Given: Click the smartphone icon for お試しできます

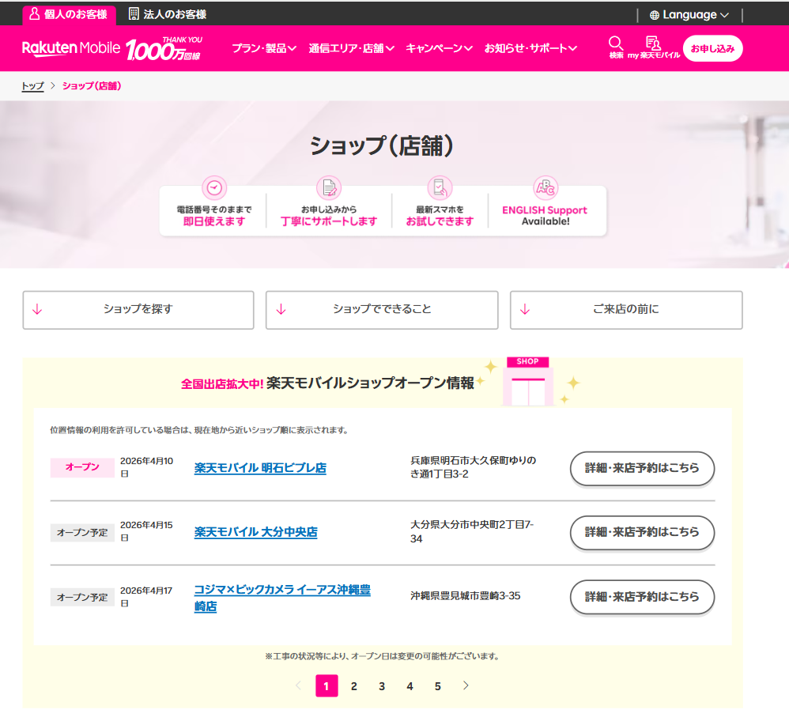Looking at the screenshot, I should (x=440, y=188).
